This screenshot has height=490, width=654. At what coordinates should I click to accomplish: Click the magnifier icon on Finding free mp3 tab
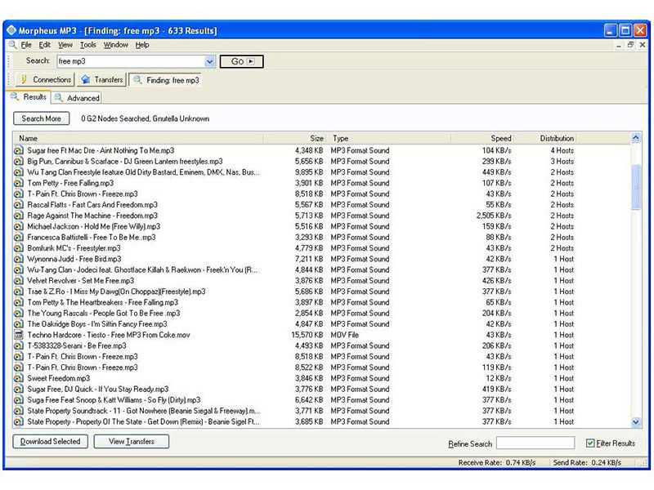[x=138, y=79]
